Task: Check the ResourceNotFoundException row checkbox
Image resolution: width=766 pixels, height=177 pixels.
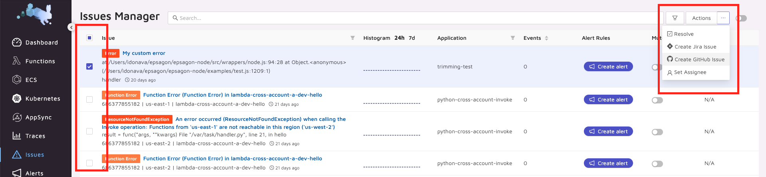Action: point(89,131)
